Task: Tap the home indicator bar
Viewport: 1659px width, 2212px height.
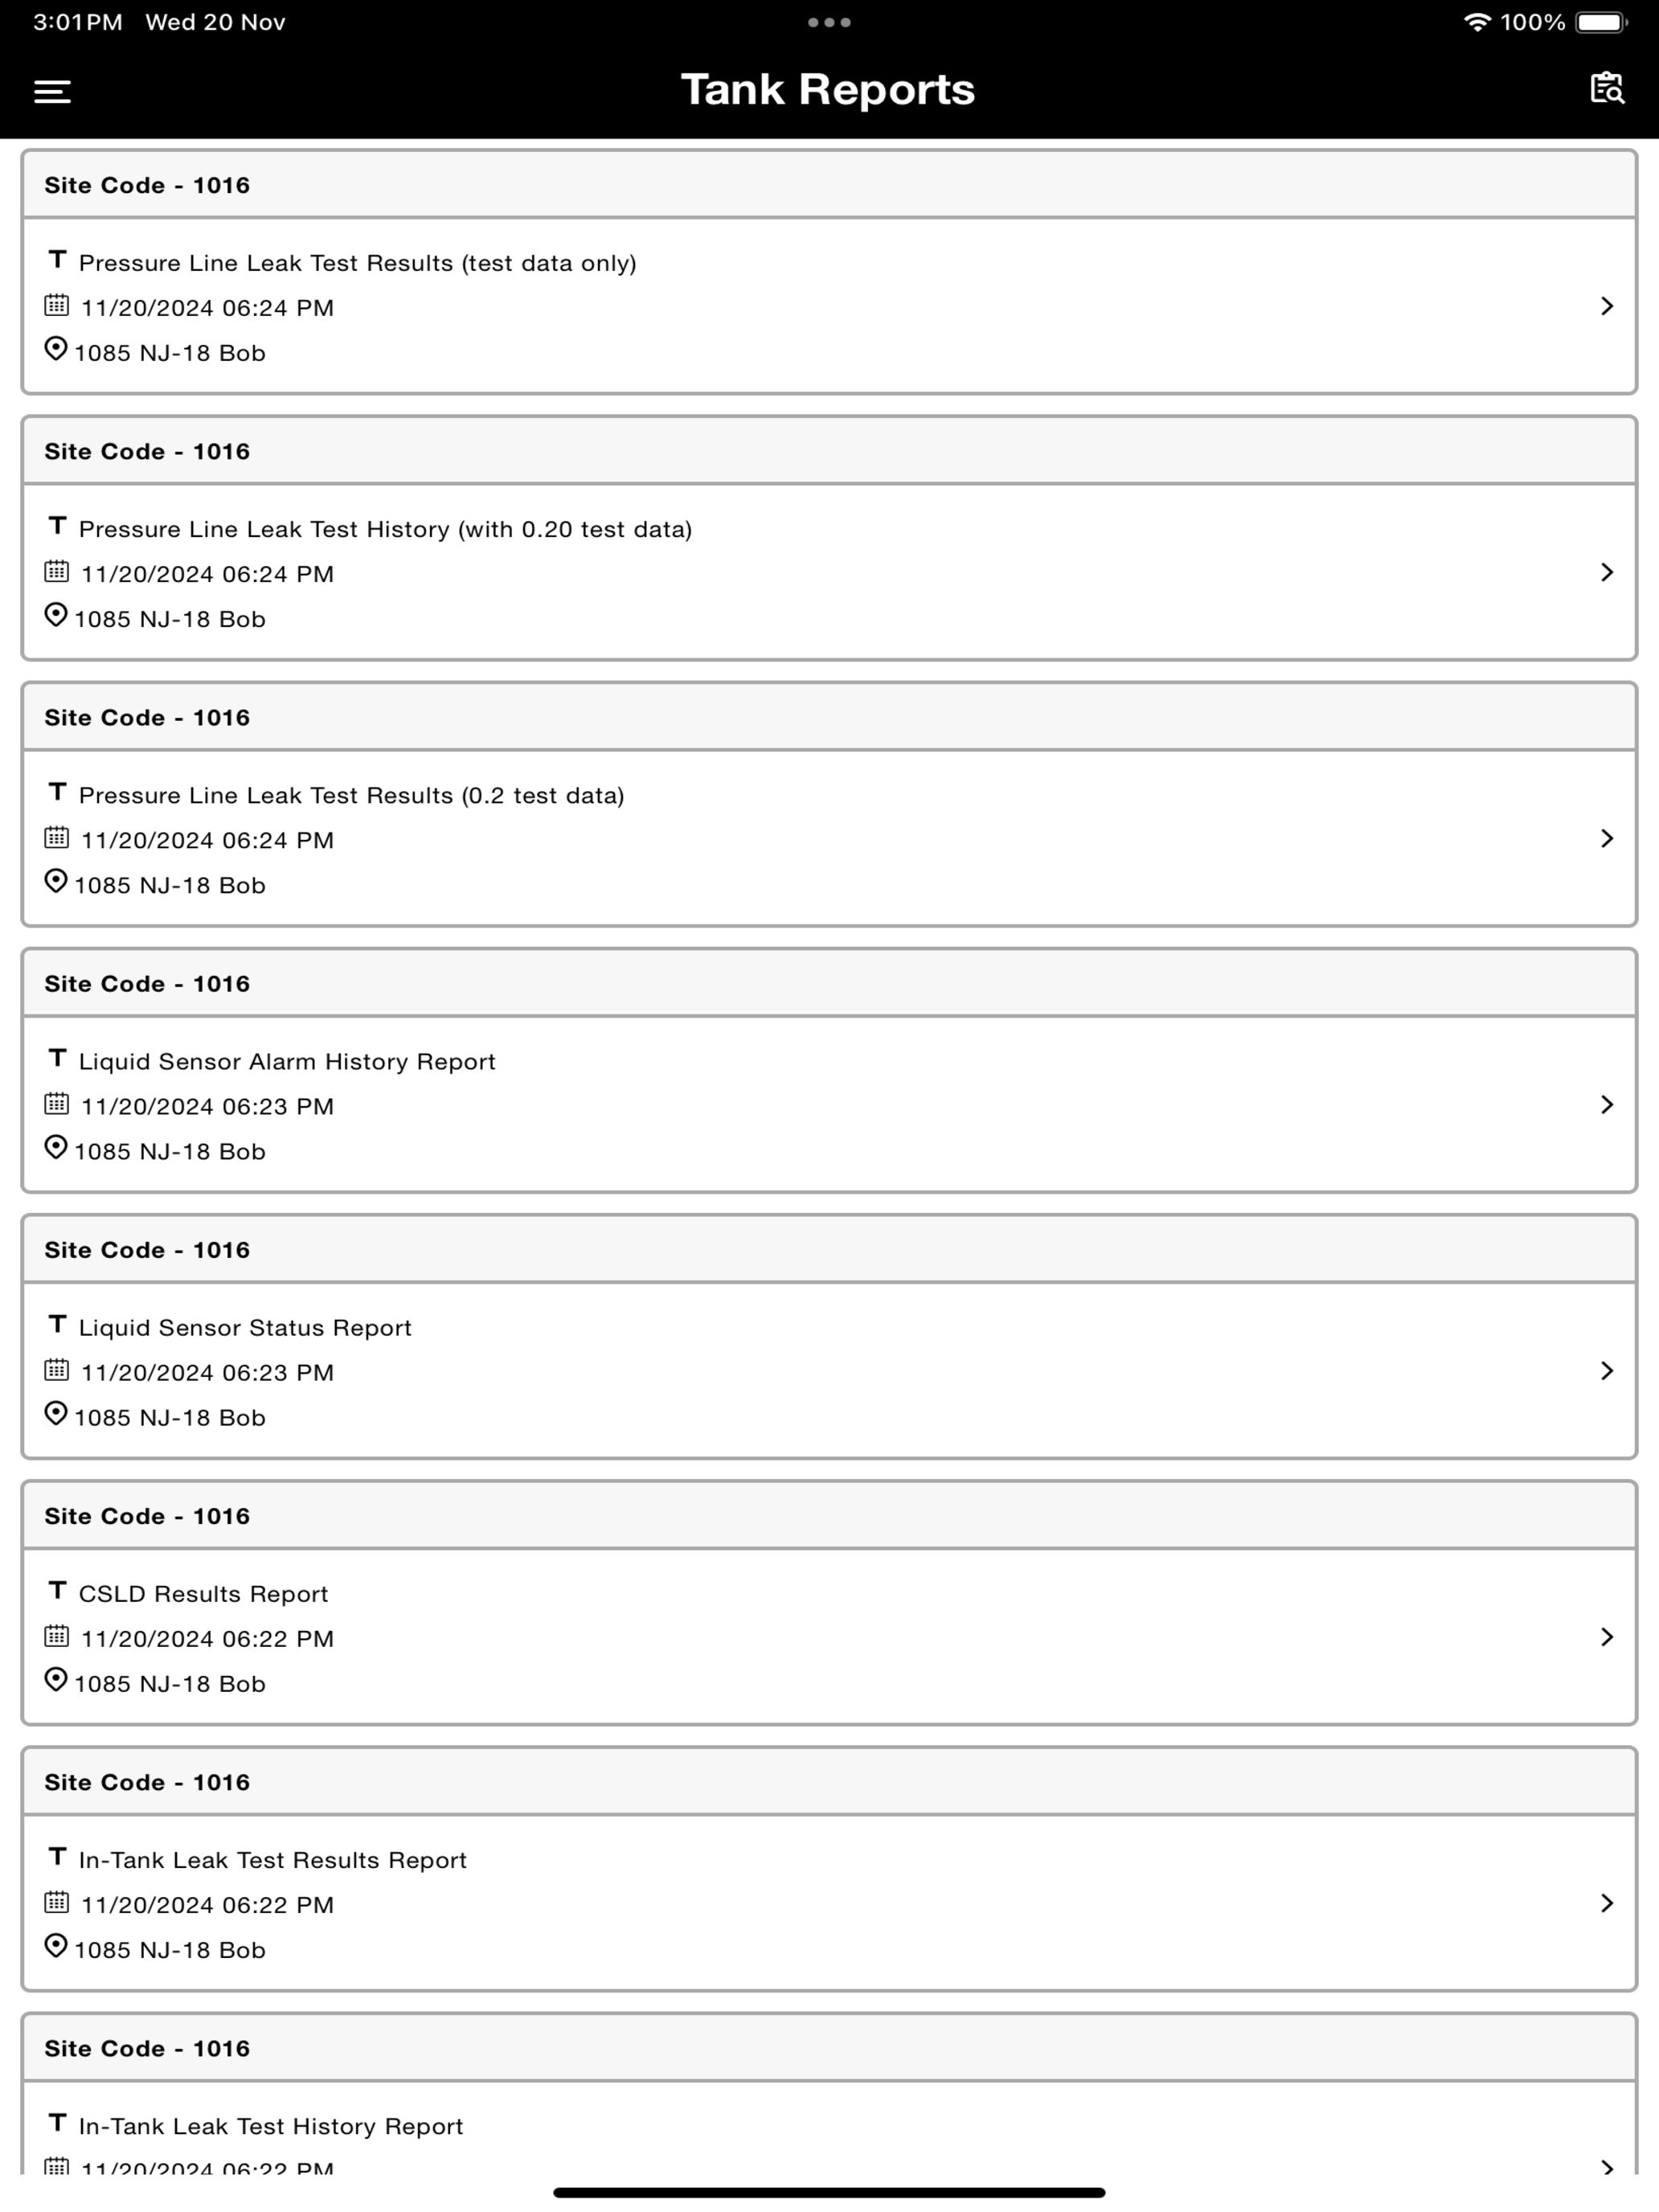Action: (x=829, y=2192)
